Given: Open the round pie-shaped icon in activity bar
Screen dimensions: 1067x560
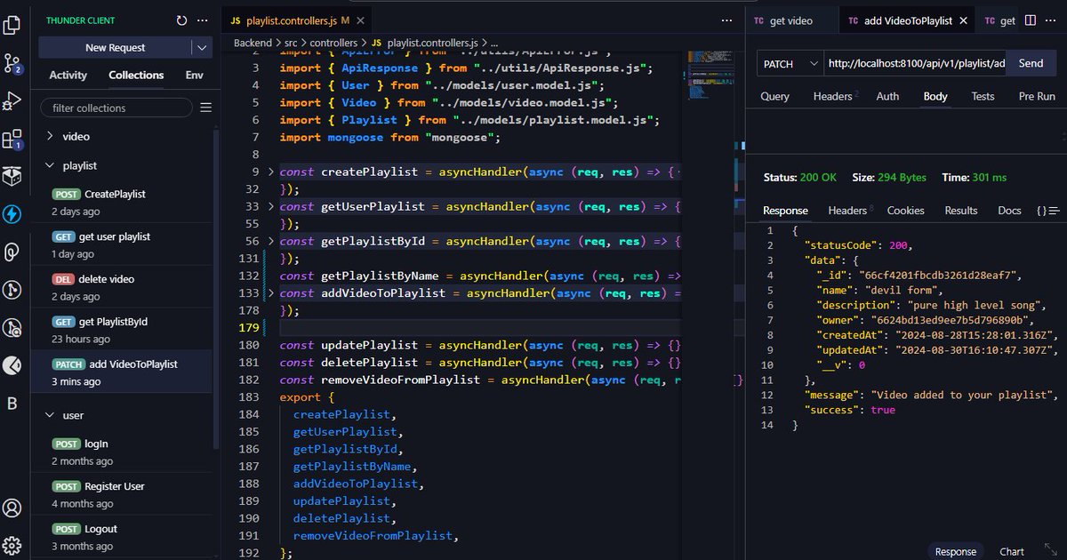Looking at the screenshot, I should click(12, 365).
